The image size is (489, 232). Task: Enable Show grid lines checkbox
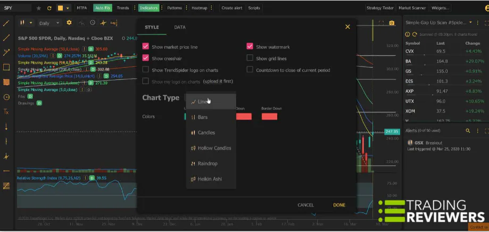[x=250, y=59]
